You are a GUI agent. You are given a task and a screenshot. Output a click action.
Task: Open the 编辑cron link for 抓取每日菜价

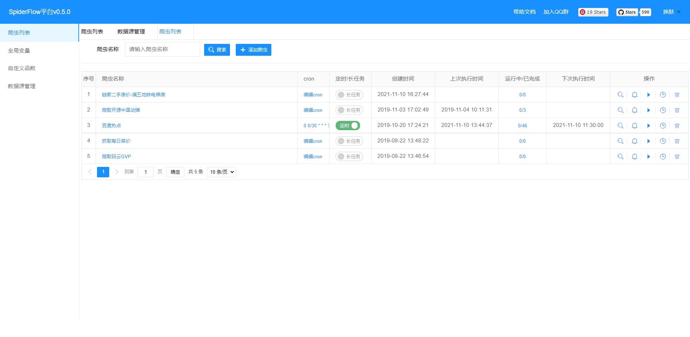[x=313, y=141]
